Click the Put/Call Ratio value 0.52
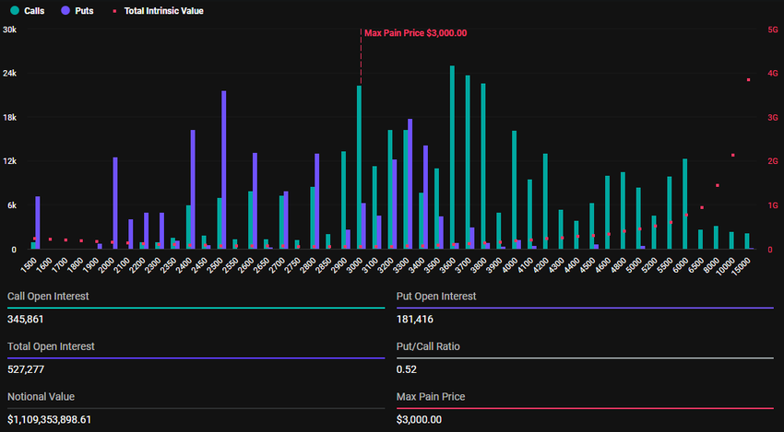Viewport: 784px width, 432px height. click(x=406, y=369)
